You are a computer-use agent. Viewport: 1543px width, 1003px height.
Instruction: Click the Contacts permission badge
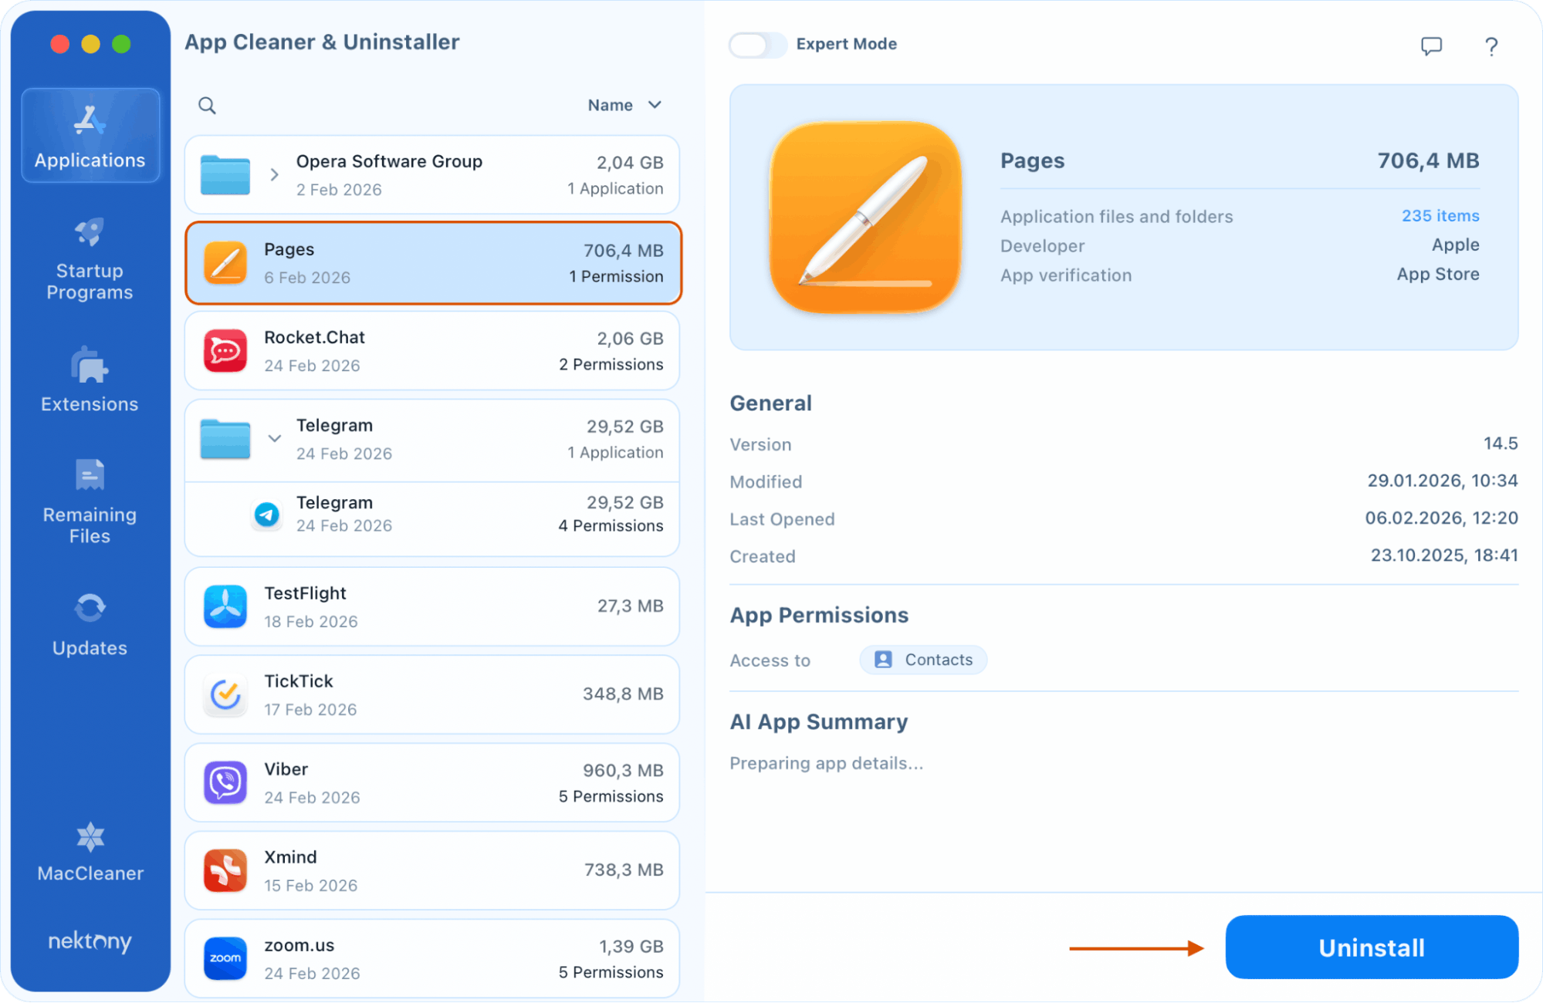point(923,660)
